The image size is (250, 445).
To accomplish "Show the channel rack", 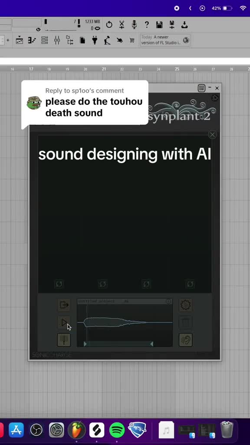I will pos(45,40).
